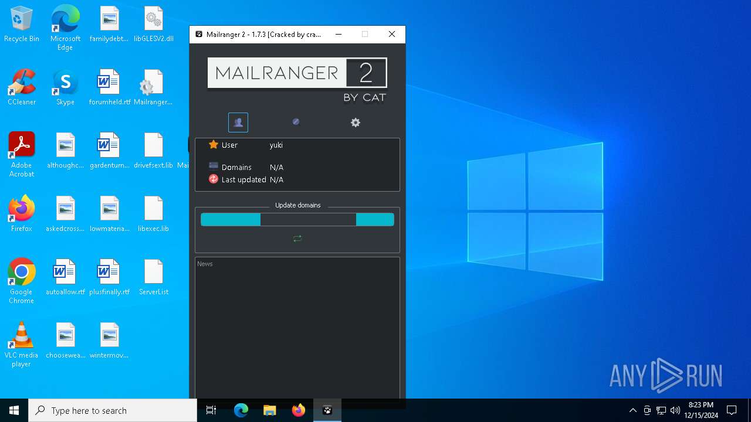The height and width of the screenshot is (422, 751).
Task: Open the user profile tab icon in Mailranger
Action: (238, 122)
